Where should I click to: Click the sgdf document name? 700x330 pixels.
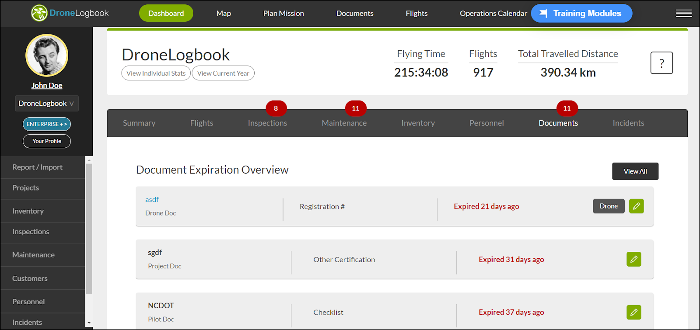pyautogui.click(x=155, y=253)
